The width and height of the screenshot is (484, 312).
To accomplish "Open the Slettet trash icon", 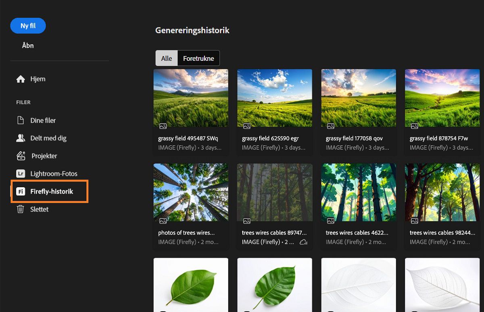I will 21,209.
